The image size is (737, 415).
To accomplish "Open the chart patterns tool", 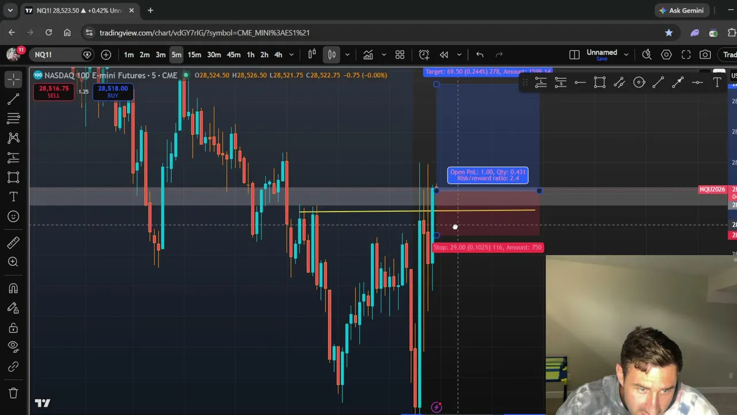I will [13, 138].
